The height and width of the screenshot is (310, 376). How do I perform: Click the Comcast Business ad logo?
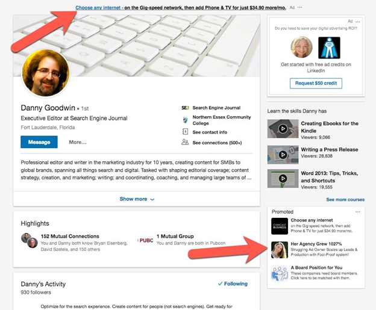click(x=279, y=226)
